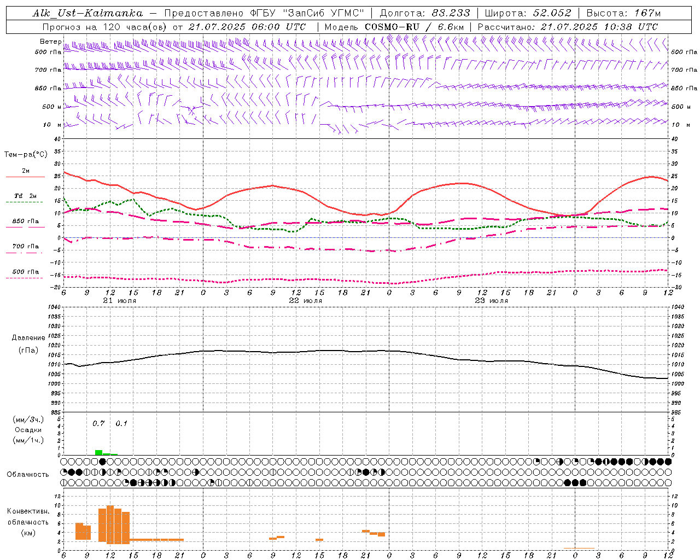The width and height of the screenshot is (700, 560).
Task: Click the Давление pressure panel label
Action: click(x=28, y=338)
